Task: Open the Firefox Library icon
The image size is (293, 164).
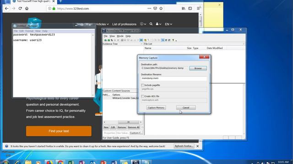Action: 184,9
